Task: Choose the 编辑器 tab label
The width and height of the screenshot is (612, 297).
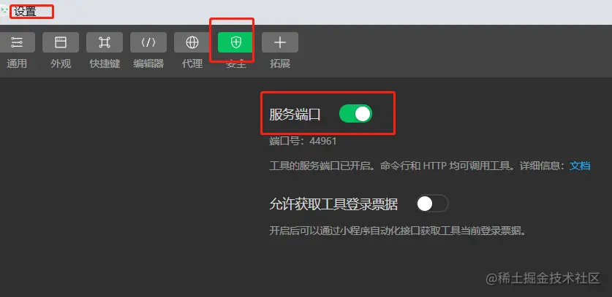Action: pyautogui.click(x=148, y=63)
